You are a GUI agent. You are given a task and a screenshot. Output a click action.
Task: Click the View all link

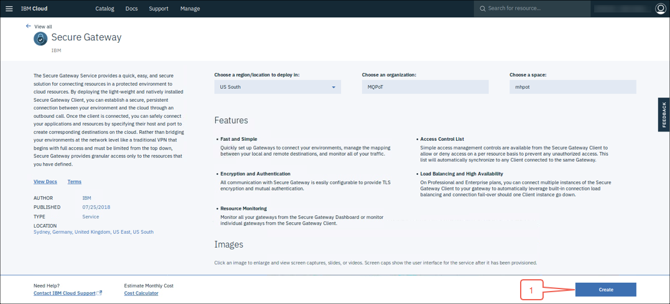43,27
